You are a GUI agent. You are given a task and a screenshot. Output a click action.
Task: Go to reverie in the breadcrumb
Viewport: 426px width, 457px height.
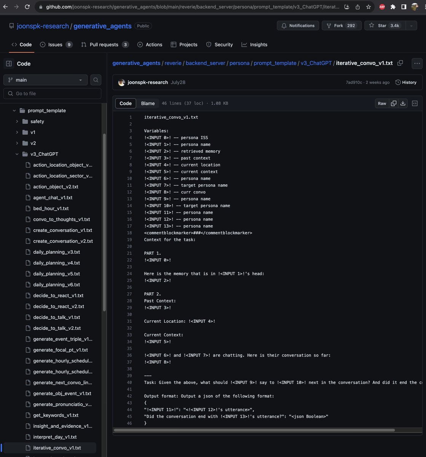(x=173, y=63)
